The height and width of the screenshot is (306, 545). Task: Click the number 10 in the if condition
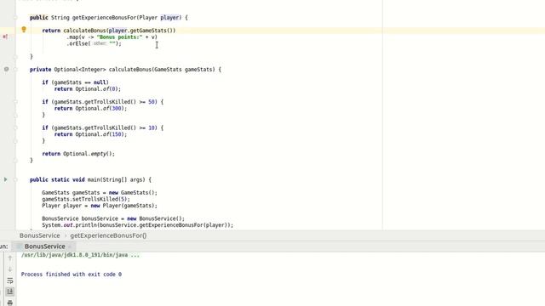coord(152,127)
